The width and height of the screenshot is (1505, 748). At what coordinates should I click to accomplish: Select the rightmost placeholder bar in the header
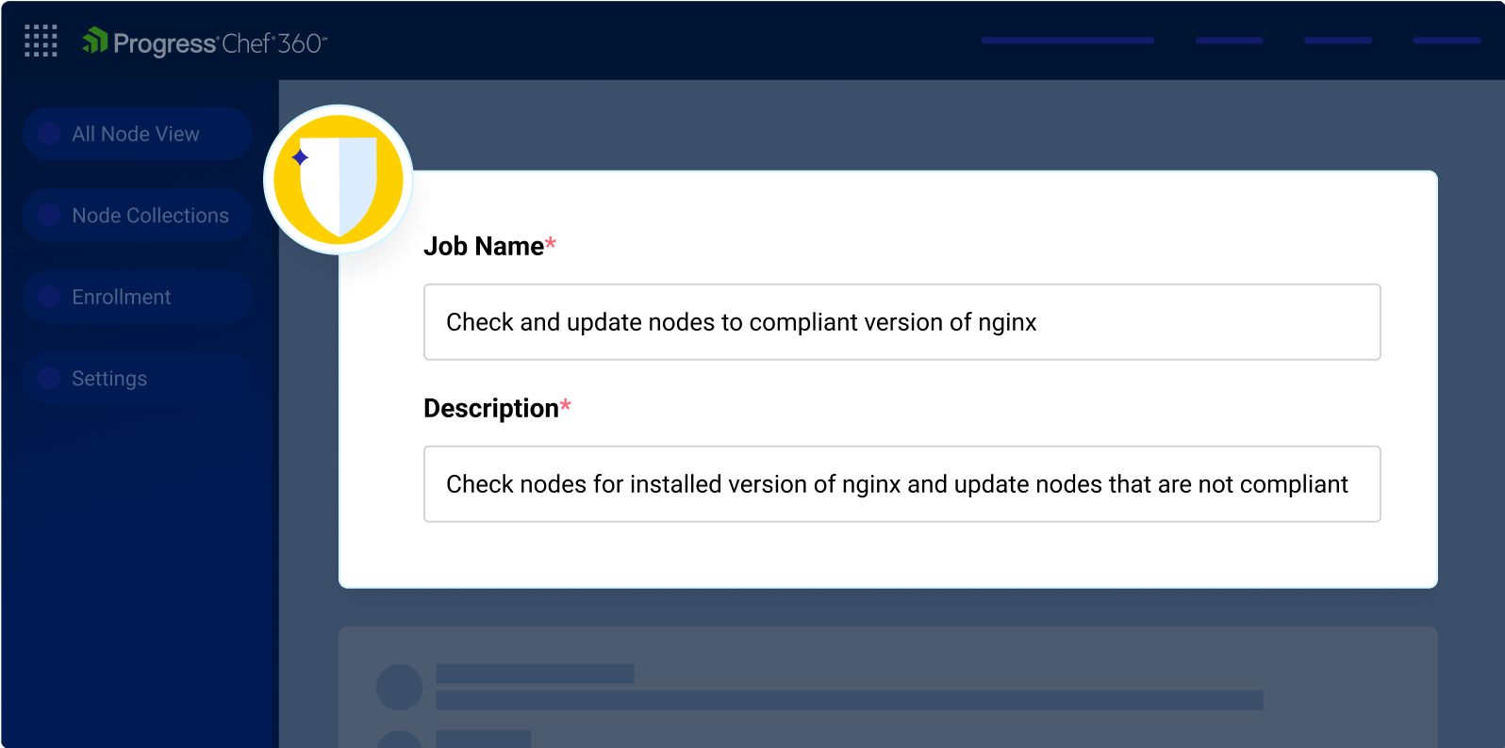[x=1447, y=41]
